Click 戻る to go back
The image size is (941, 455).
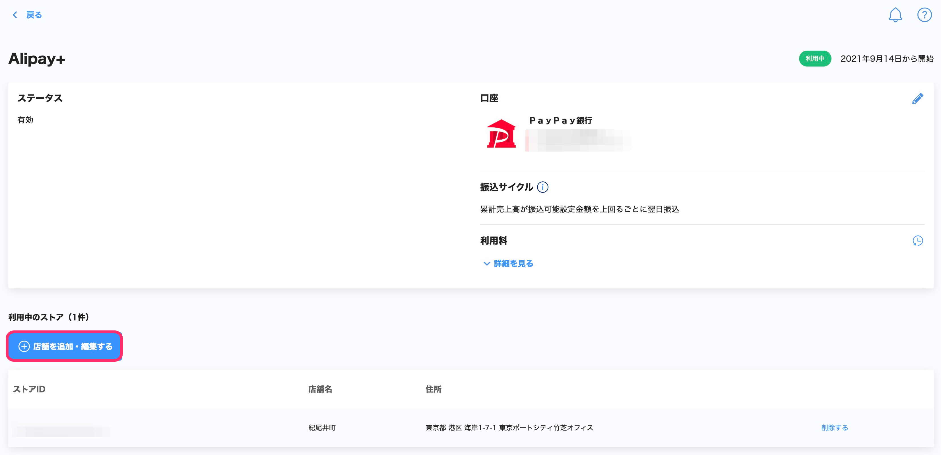(x=34, y=15)
